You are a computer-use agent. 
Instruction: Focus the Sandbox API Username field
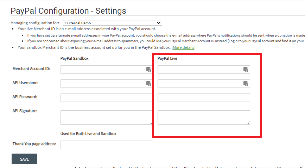tap(107, 84)
